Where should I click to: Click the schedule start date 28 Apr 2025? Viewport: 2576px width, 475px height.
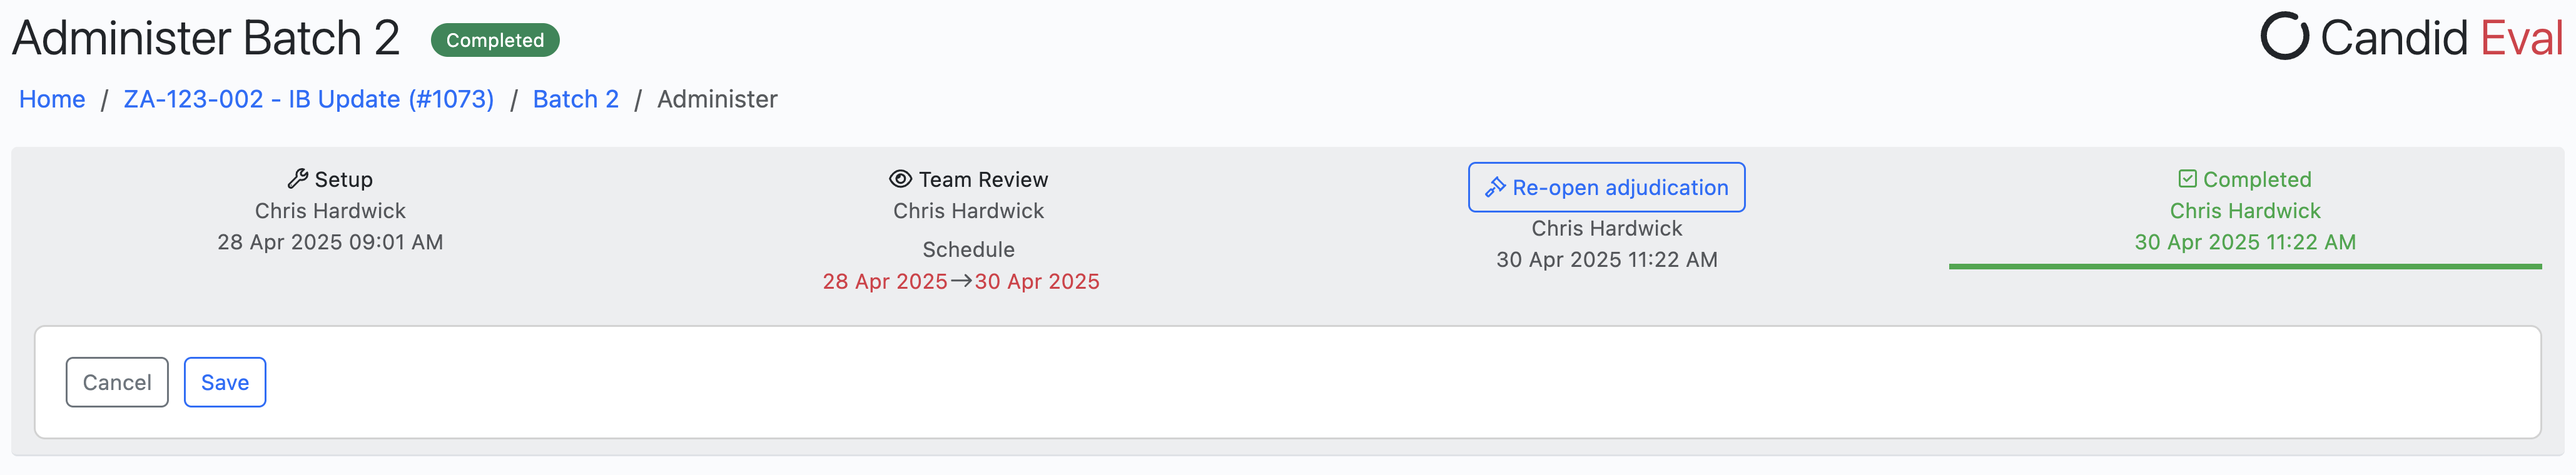point(885,281)
